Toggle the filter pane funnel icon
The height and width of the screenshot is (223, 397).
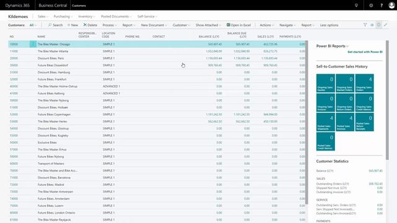[x=365, y=25]
